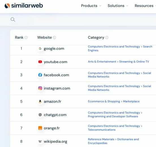Open the chatgpt.com website entry

point(55,115)
